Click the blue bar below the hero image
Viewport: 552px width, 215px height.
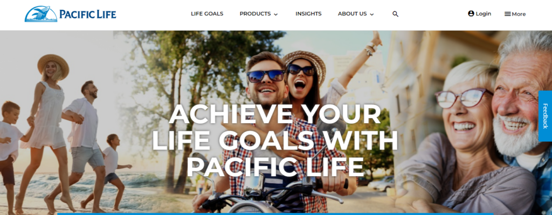[275, 213]
